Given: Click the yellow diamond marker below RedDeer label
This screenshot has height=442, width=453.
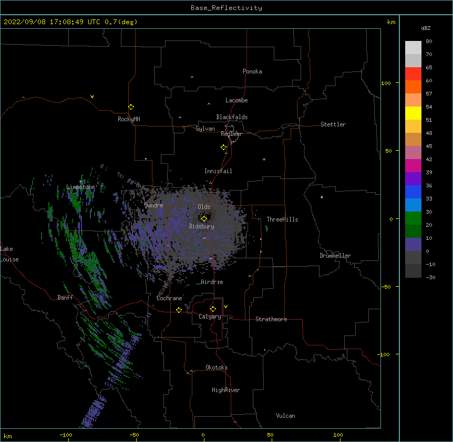Looking at the screenshot, I should 224,148.
